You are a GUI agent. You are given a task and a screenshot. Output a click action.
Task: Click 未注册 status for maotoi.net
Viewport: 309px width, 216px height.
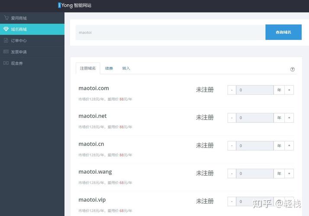point(205,118)
